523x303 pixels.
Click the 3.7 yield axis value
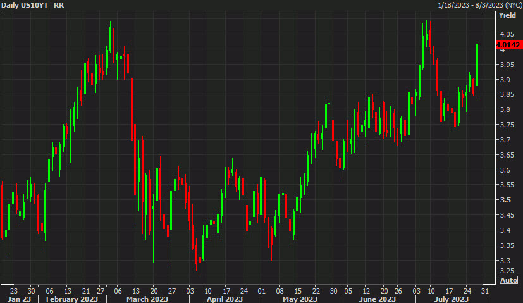[505, 140]
